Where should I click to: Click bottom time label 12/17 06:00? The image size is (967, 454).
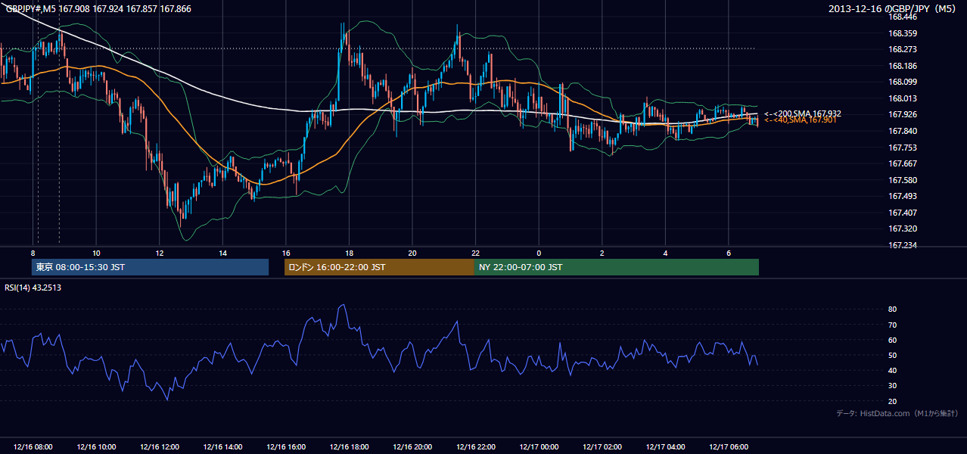click(728, 447)
